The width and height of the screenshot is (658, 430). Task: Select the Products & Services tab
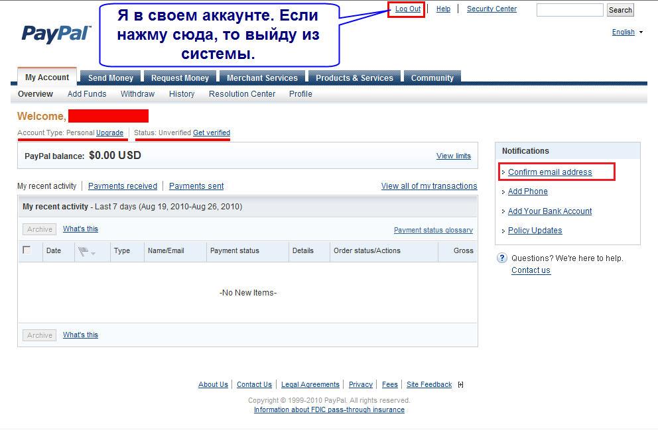[x=354, y=78]
